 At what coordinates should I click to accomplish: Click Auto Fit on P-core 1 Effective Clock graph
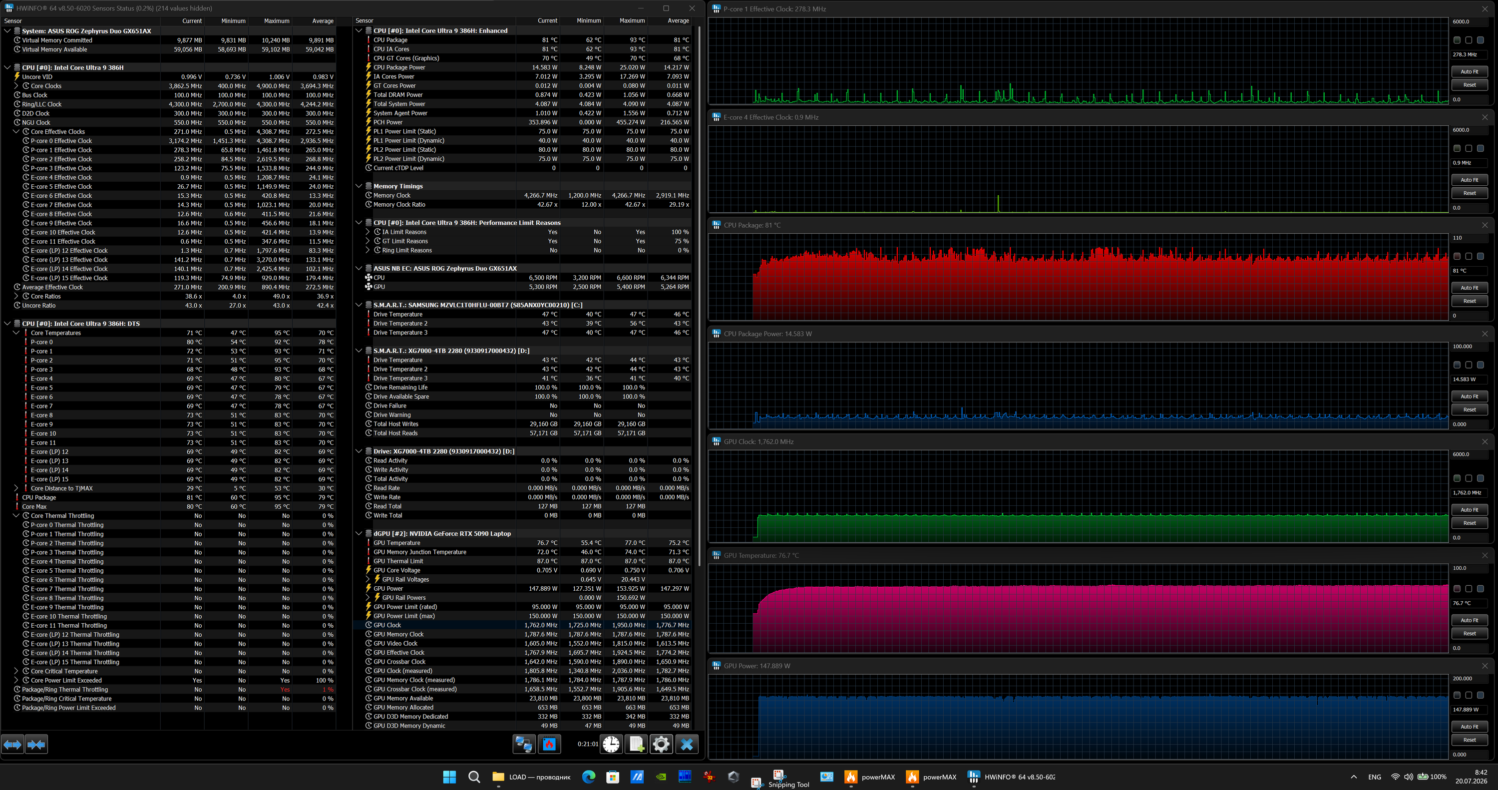tap(1469, 71)
